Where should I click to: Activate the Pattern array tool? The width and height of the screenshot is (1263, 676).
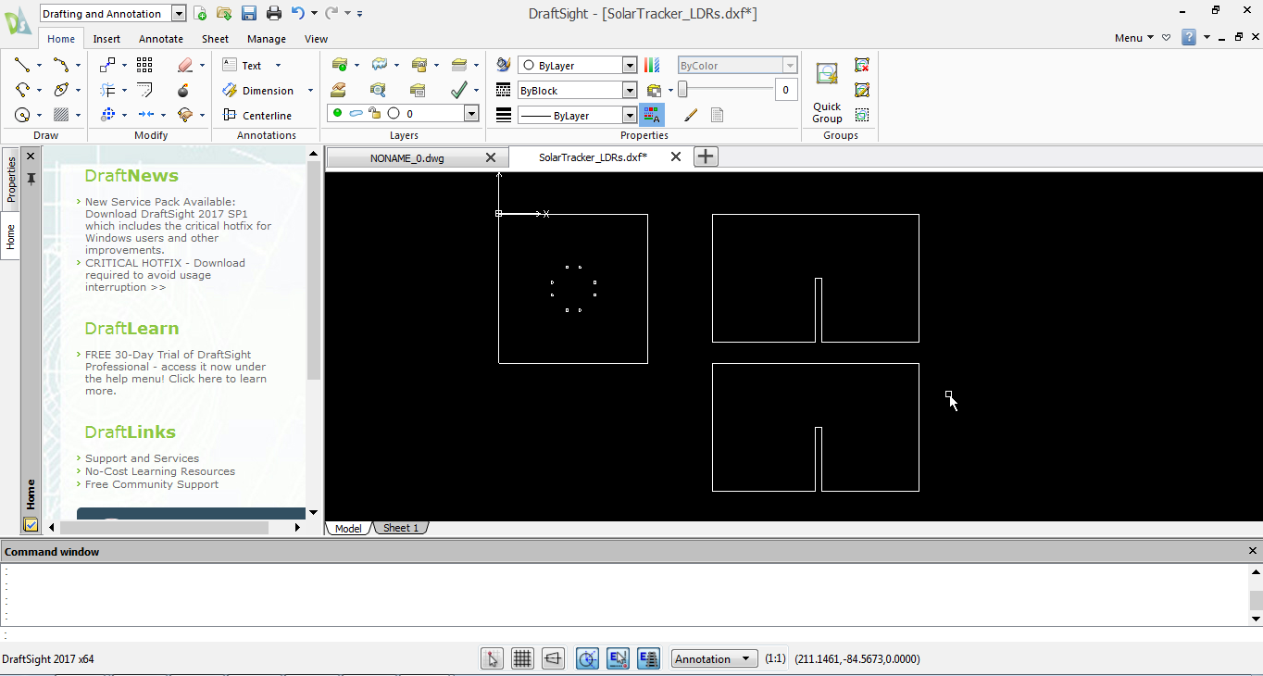point(144,65)
